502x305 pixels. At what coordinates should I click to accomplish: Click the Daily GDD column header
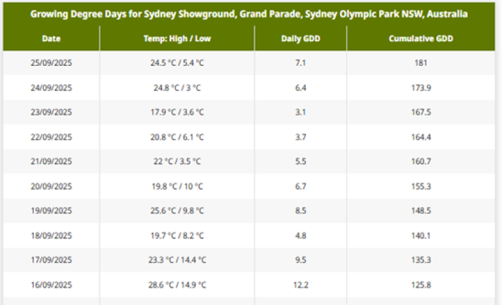point(301,39)
